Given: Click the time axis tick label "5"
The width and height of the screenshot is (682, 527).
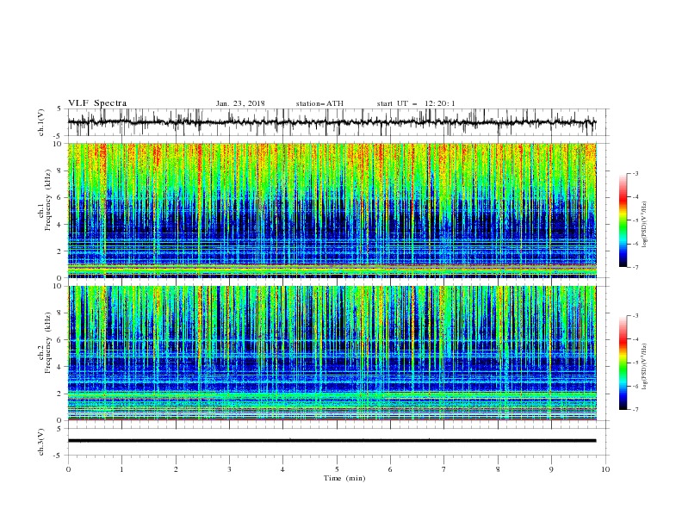Looking at the screenshot, I should click(x=337, y=469).
